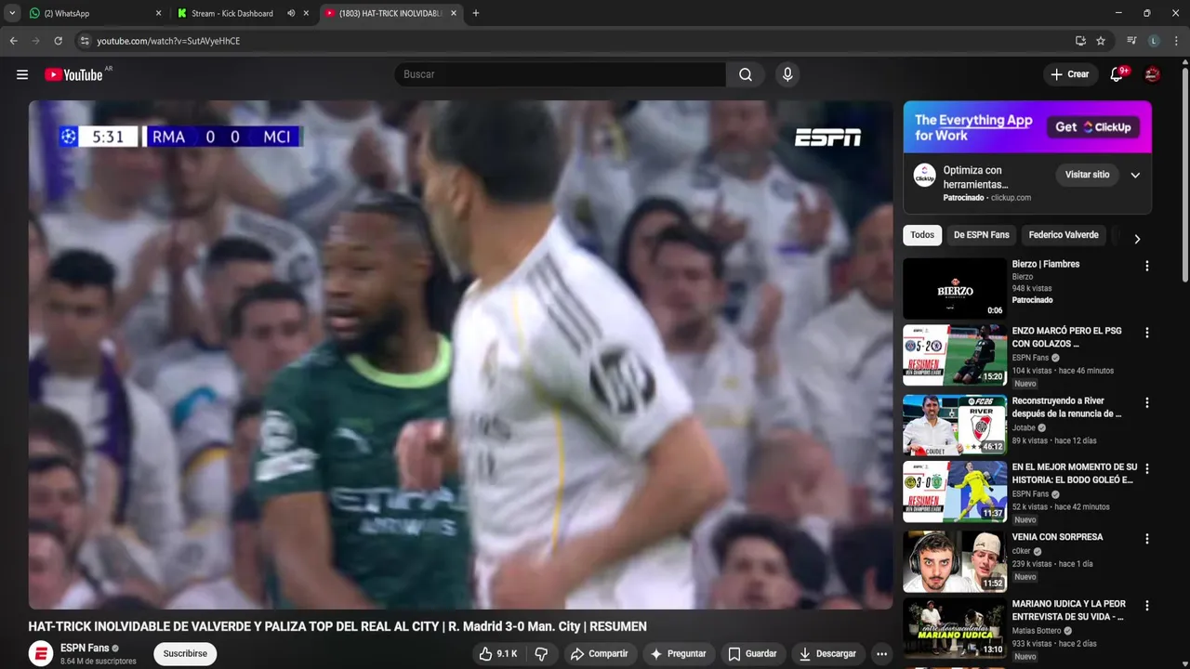Save the video with Guardar
Image resolution: width=1190 pixels, height=669 pixels.
click(x=752, y=654)
